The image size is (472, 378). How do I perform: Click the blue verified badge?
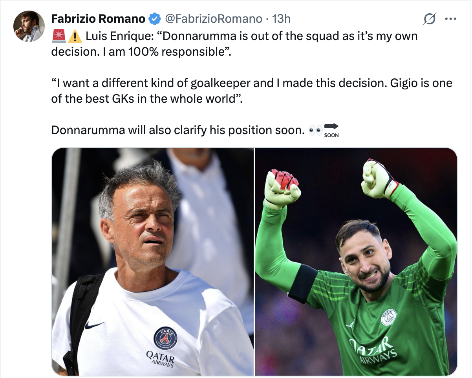pos(154,18)
